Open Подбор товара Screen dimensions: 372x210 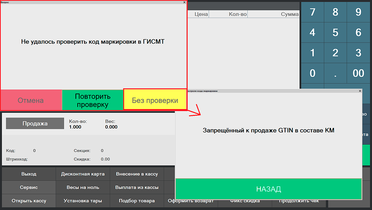point(137,201)
